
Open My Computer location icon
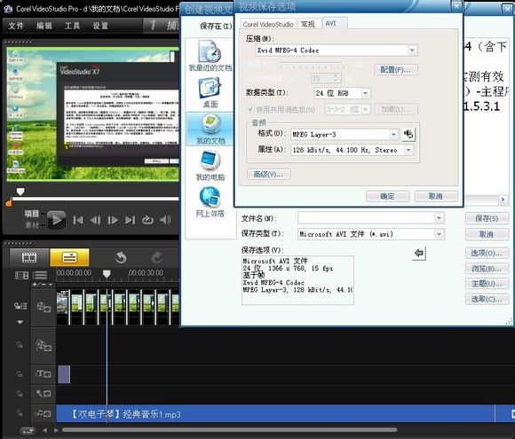point(210,166)
